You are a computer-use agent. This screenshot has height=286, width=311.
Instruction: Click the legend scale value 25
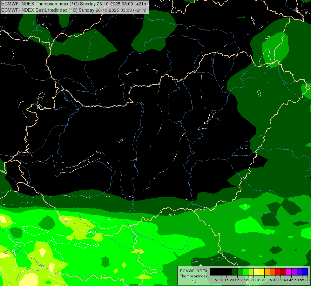click(x=237, y=280)
